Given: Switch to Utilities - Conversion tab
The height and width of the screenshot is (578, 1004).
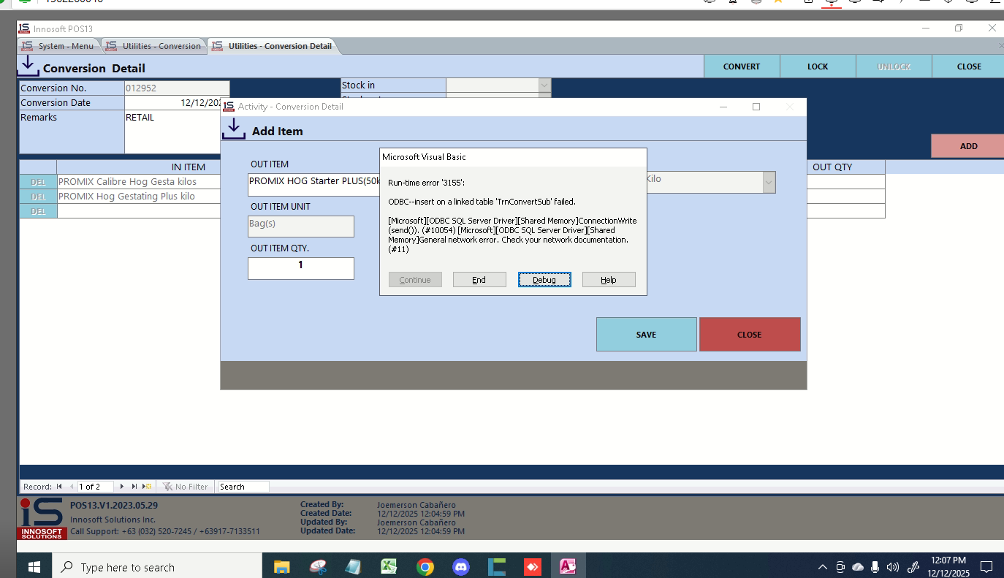Looking at the screenshot, I should point(154,46).
